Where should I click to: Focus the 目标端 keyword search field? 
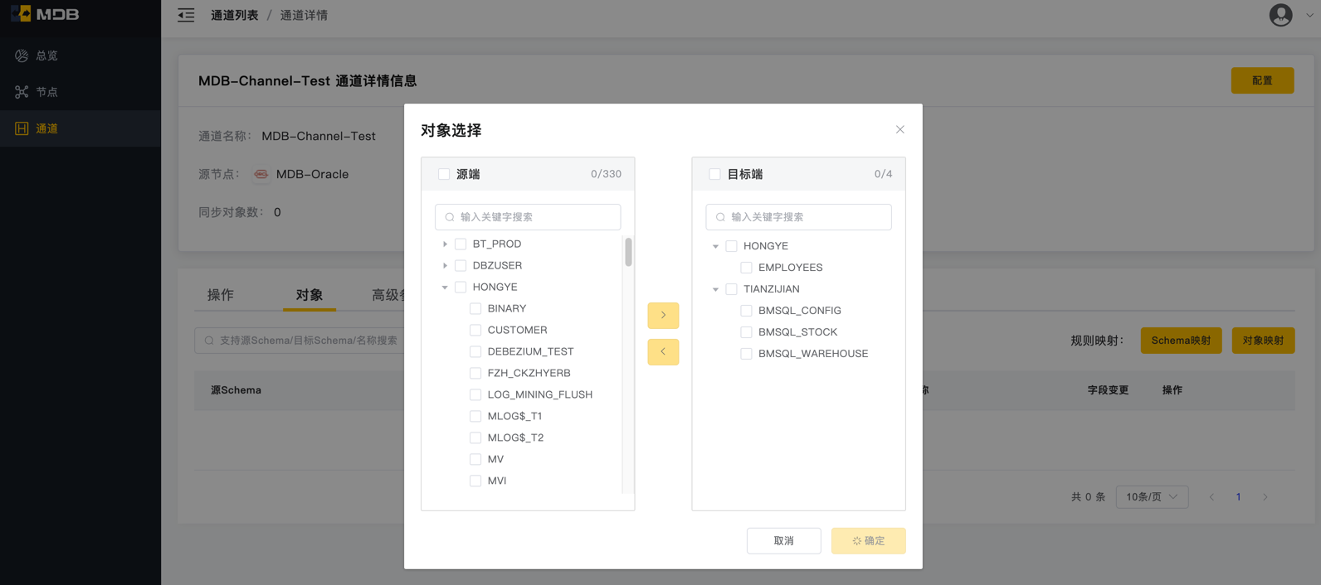pos(798,217)
